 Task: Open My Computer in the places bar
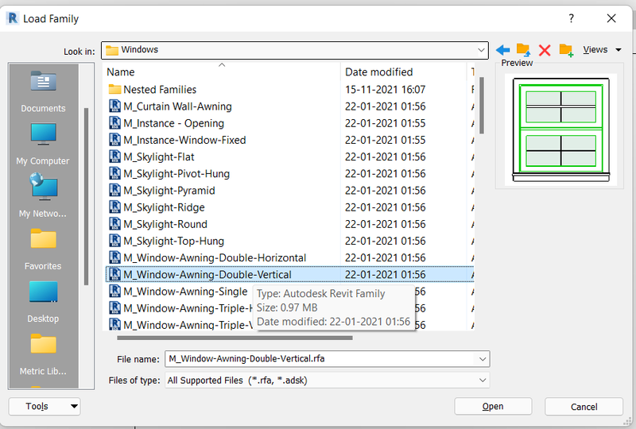click(43, 144)
